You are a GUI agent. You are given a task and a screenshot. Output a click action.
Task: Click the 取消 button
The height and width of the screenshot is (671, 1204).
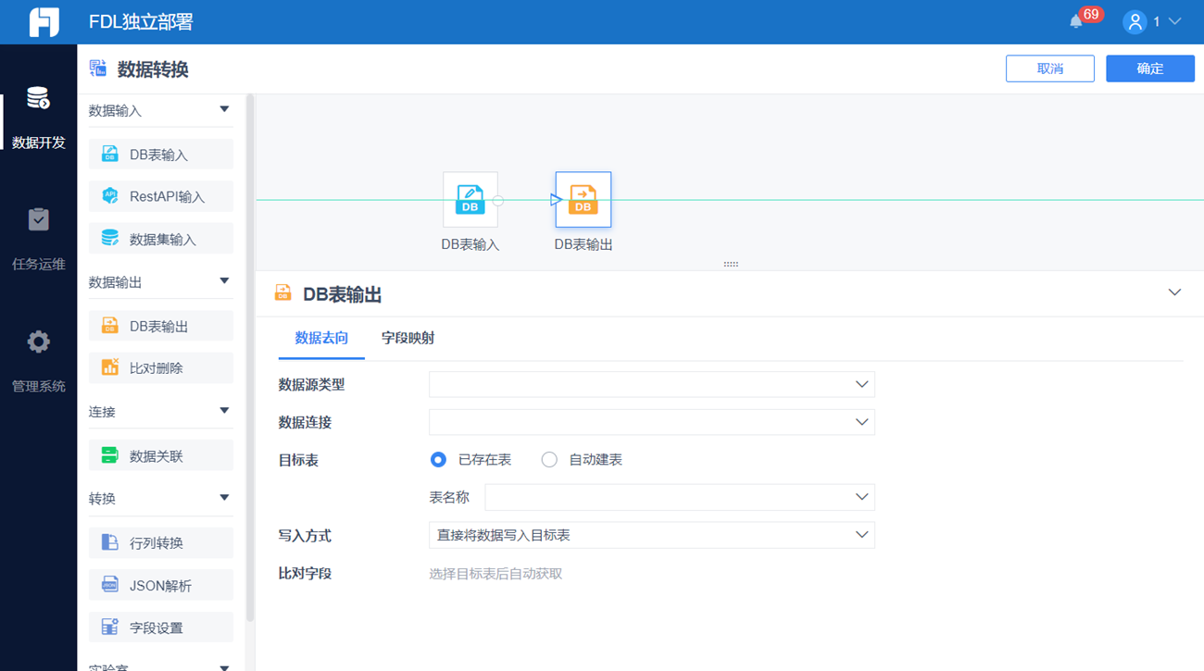click(1050, 68)
